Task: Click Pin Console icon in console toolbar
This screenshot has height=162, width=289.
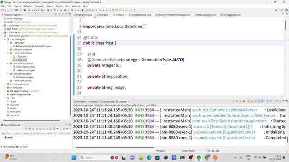Action: coord(267,101)
